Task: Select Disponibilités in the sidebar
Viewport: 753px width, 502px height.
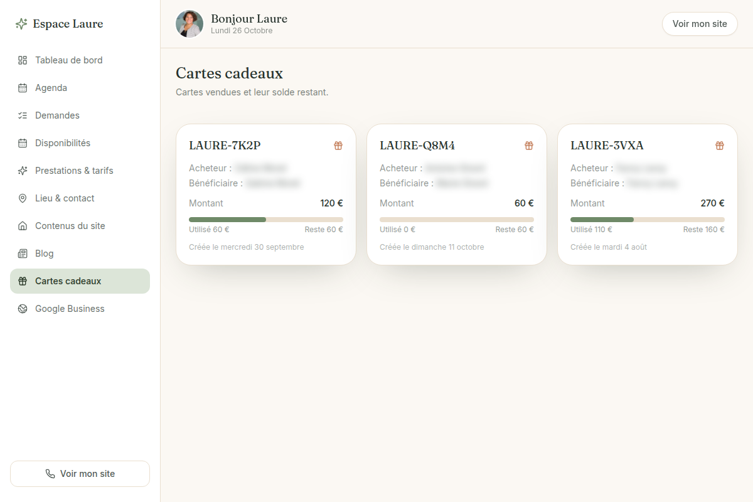Action: click(x=80, y=143)
